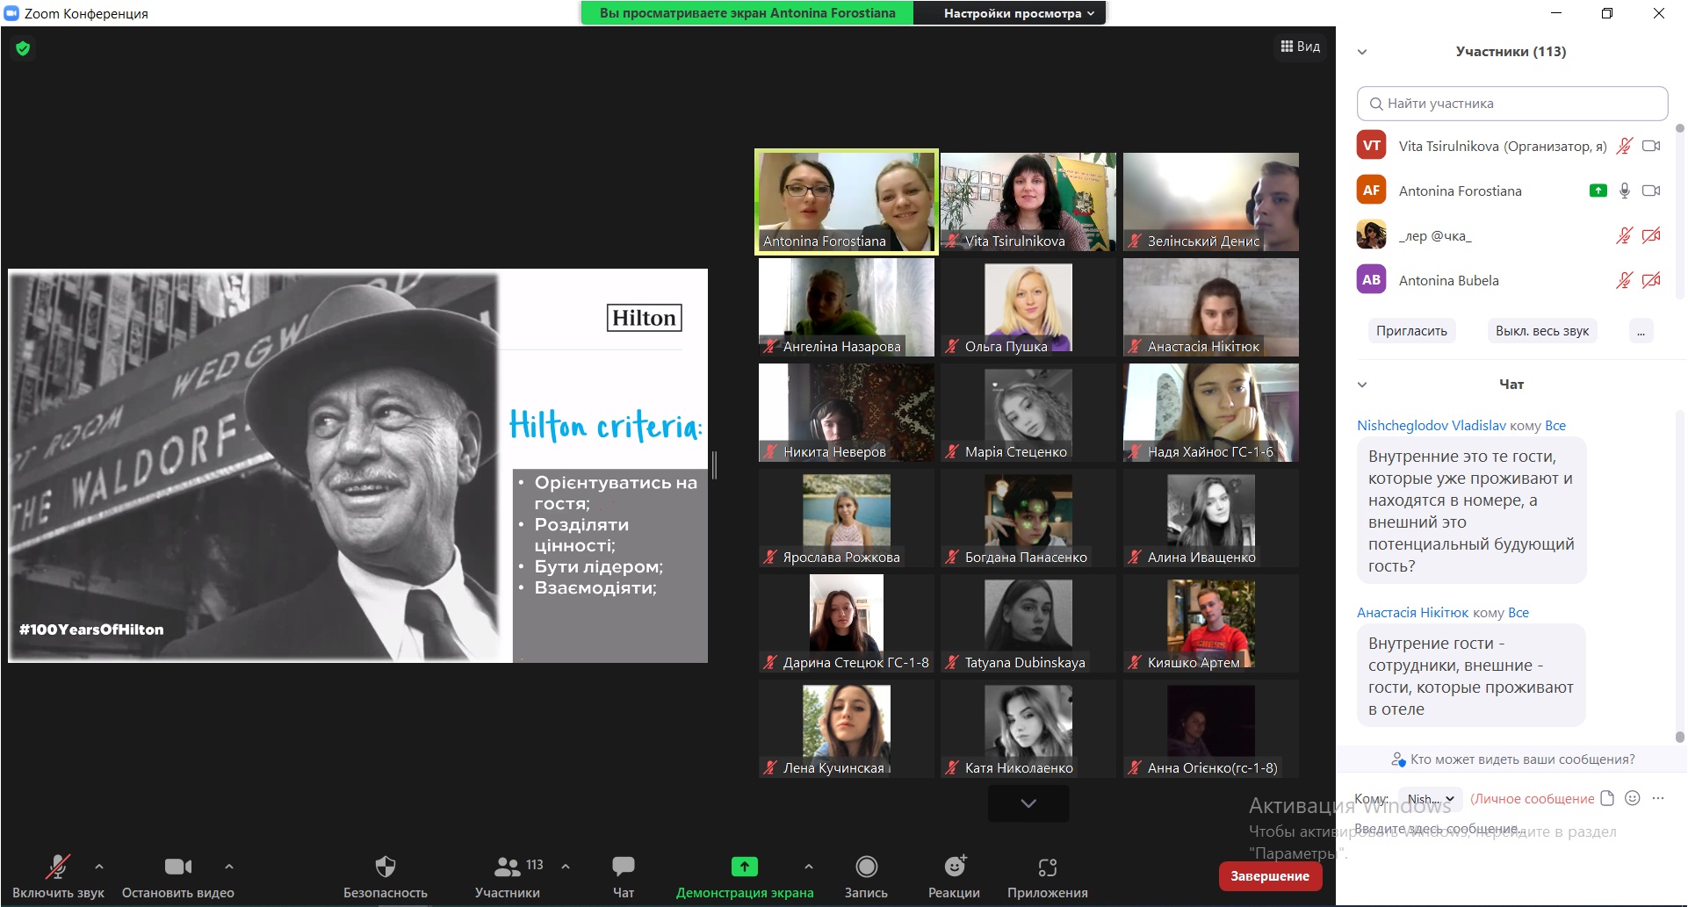1688x907 pixels.
Task: Click Nishcheglodov Vladislav sender name in chat
Action: pos(1432,426)
